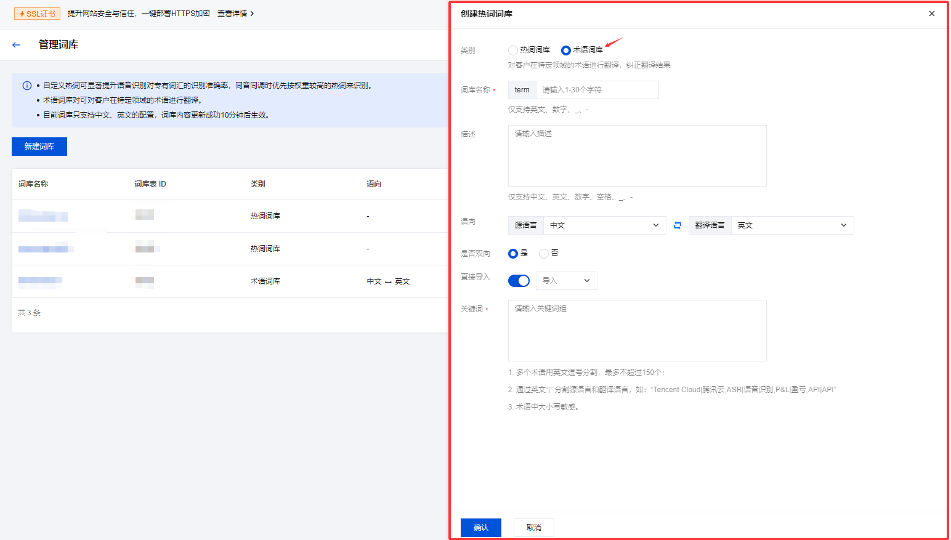The width and height of the screenshot is (951, 540).
Task: Expand the 导入 dropdown
Action: click(x=566, y=281)
